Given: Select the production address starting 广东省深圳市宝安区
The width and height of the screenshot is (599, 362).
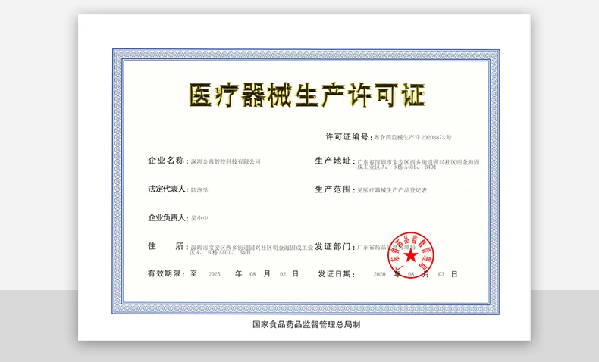Looking at the screenshot, I should (419, 164).
